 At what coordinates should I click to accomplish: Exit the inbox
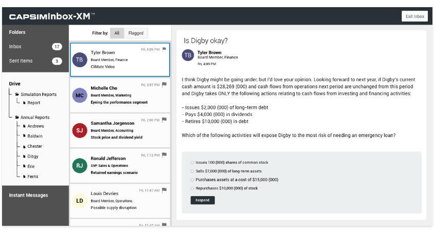[x=414, y=16]
